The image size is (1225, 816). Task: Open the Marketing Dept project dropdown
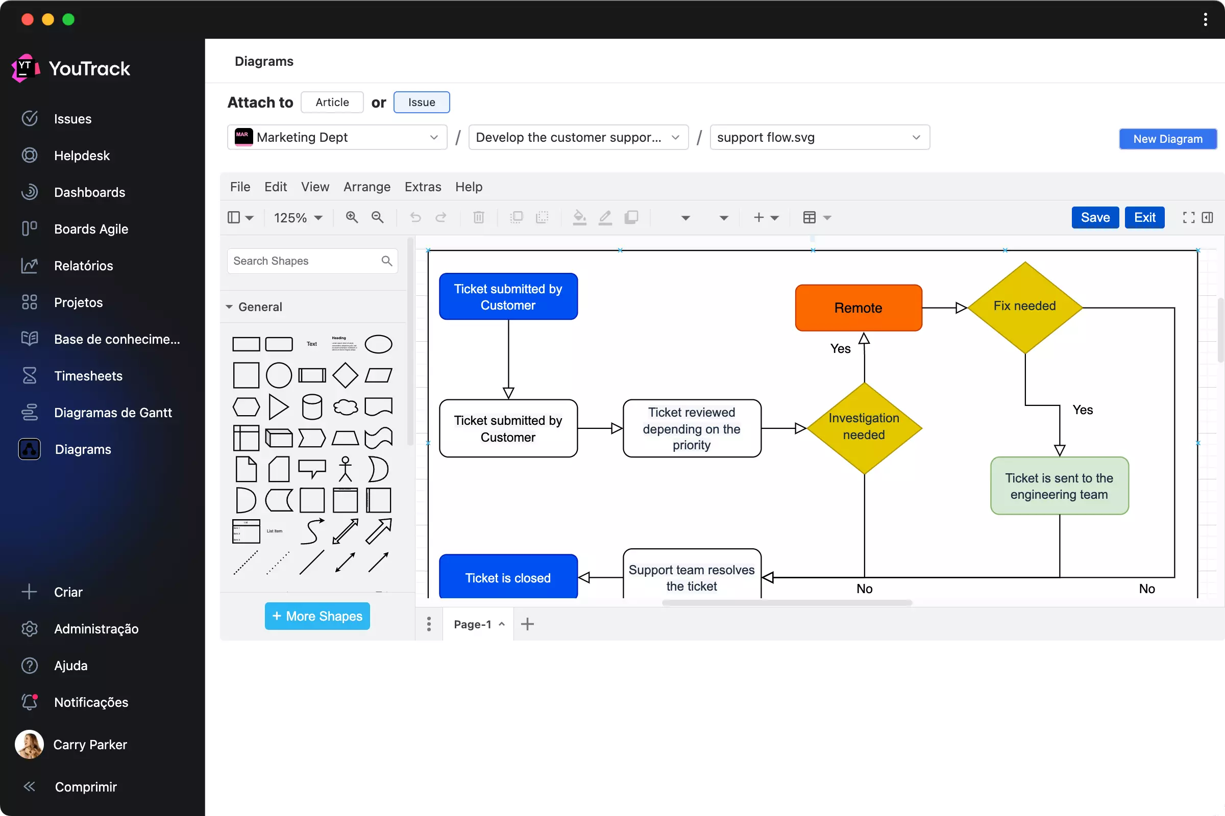pos(337,137)
